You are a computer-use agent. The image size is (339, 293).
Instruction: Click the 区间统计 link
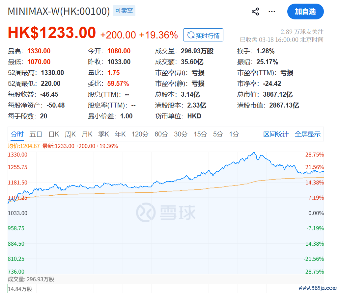tap(276, 134)
